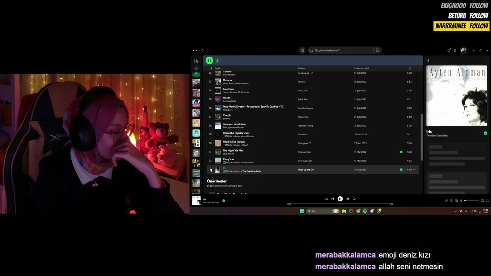Open the Windows Start button
491x276 pixels.
tap(302, 211)
